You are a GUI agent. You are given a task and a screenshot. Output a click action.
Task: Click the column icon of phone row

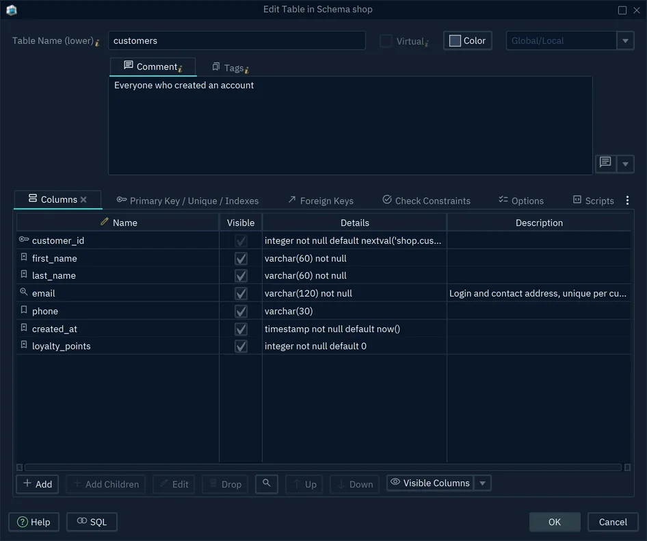click(24, 310)
